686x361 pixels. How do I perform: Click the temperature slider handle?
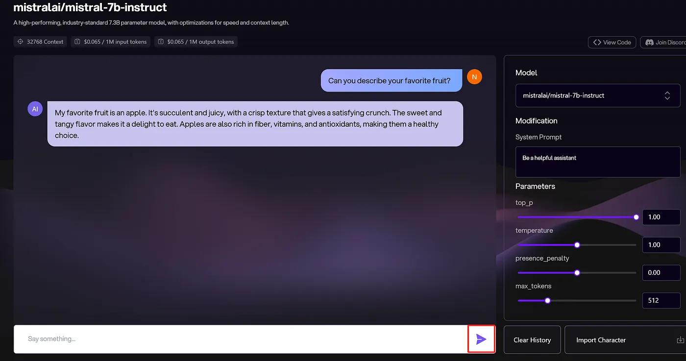tap(577, 245)
